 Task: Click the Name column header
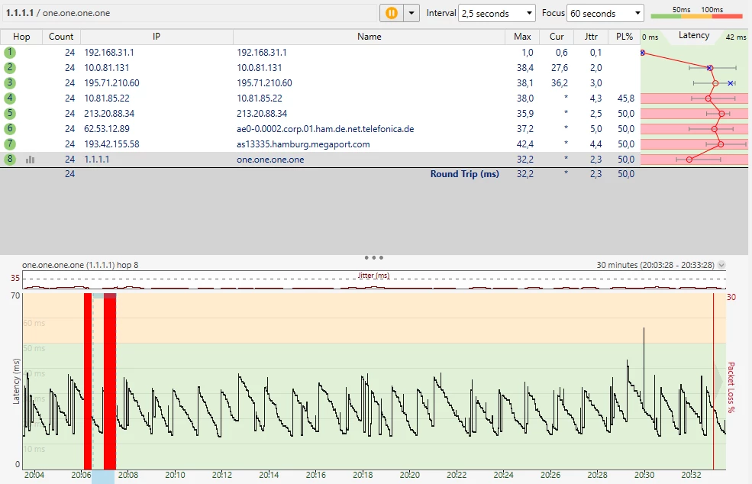(x=369, y=37)
